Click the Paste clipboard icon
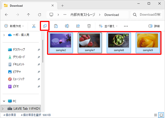165x118 pixels. (56, 26)
